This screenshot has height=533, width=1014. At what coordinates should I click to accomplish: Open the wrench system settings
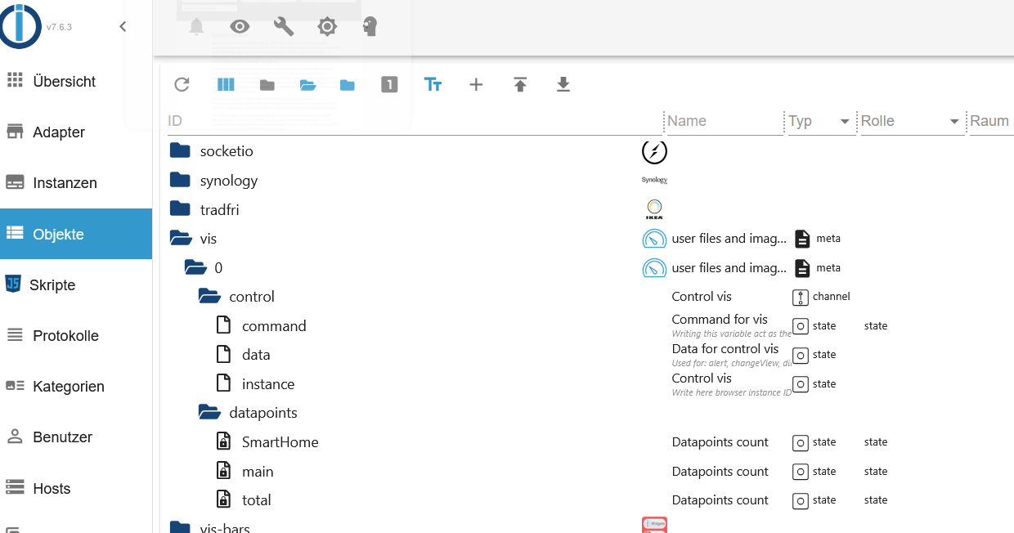(284, 27)
